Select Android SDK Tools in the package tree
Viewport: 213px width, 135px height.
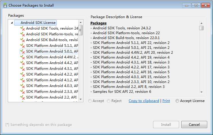click(x=52, y=28)
